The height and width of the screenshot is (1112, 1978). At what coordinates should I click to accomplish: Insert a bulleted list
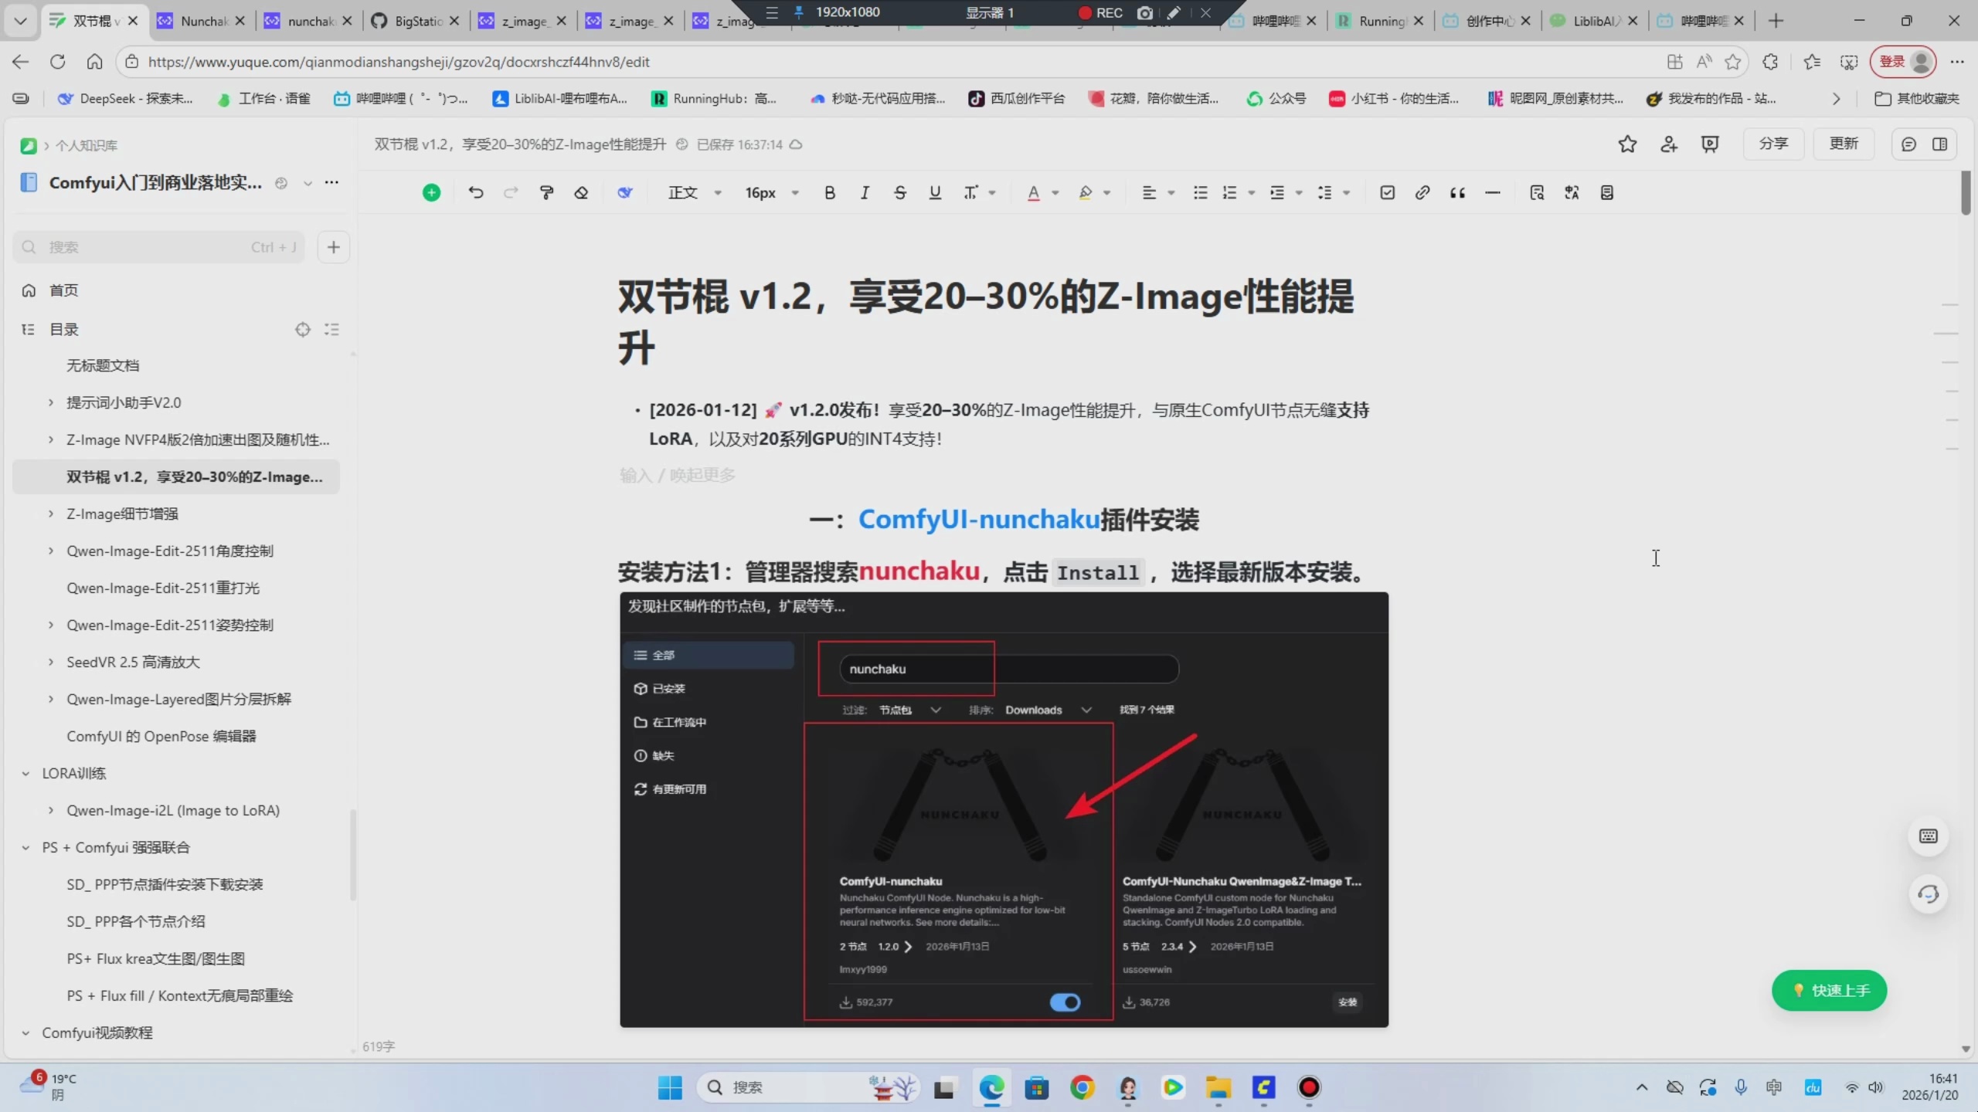point(1200,192)
